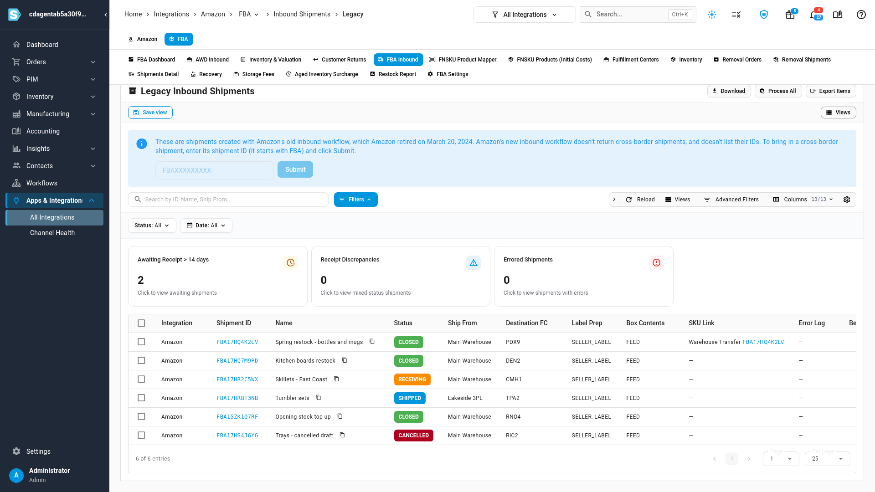
Task: Open the help question mark icon
Action: coord(861,15)
